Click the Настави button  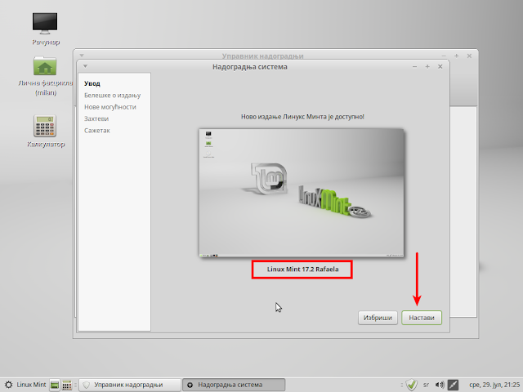[422, 318]
